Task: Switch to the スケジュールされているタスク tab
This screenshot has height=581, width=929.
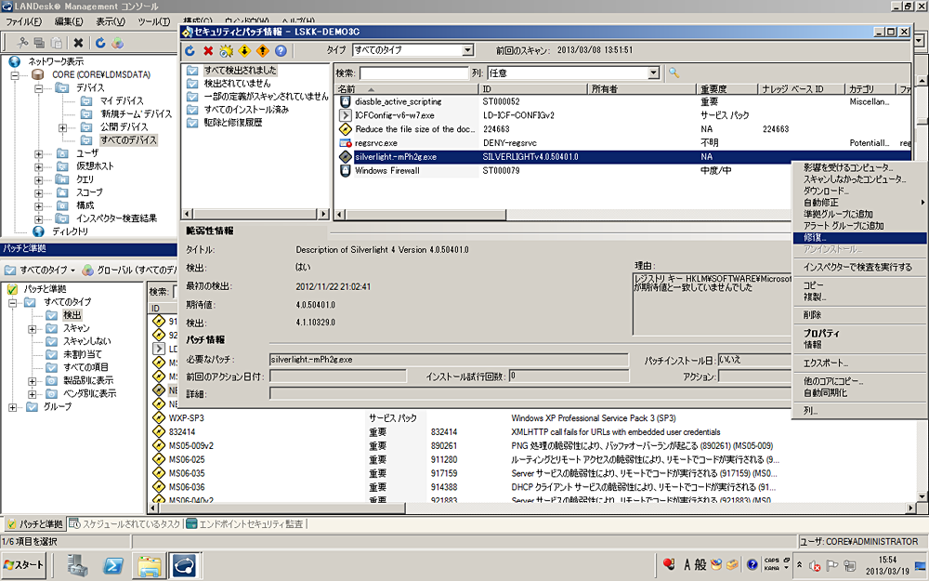Action: (x=125, y=523)
